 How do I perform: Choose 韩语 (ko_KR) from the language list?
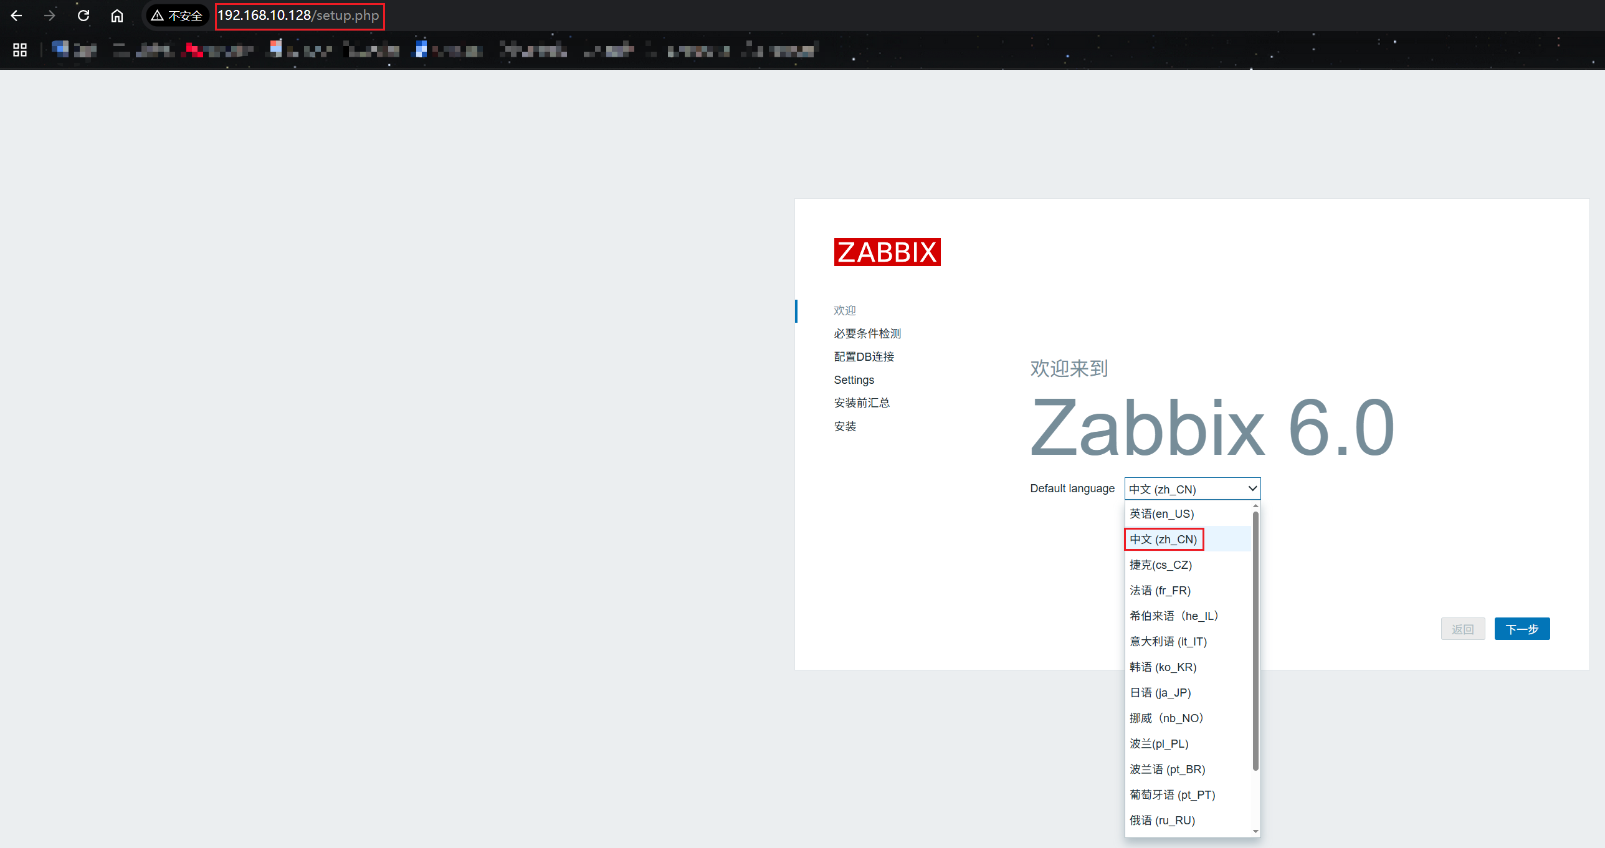tap(1188, 667)
